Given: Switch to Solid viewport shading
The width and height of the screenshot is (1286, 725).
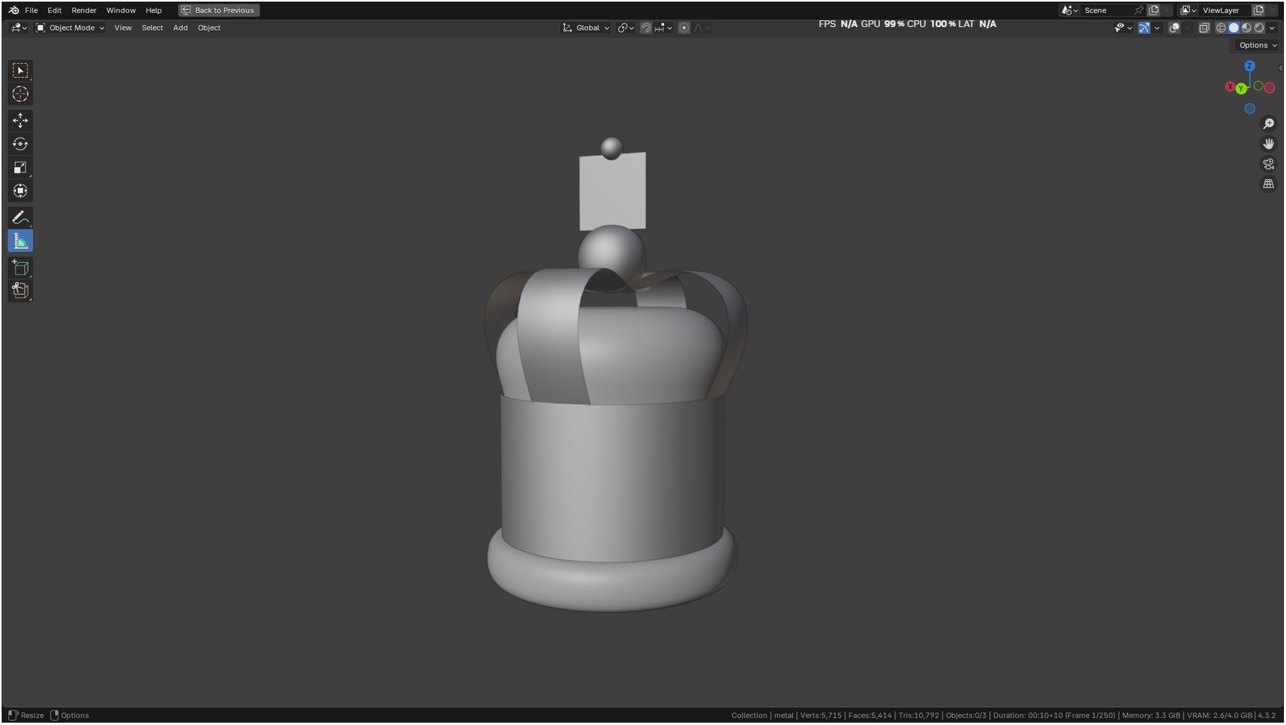Looking at the screenshot, I should pos(1234,28).
